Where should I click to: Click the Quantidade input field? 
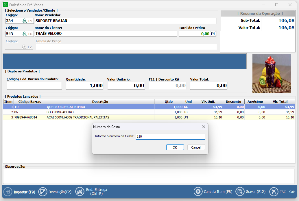click(x=85, y=85)
